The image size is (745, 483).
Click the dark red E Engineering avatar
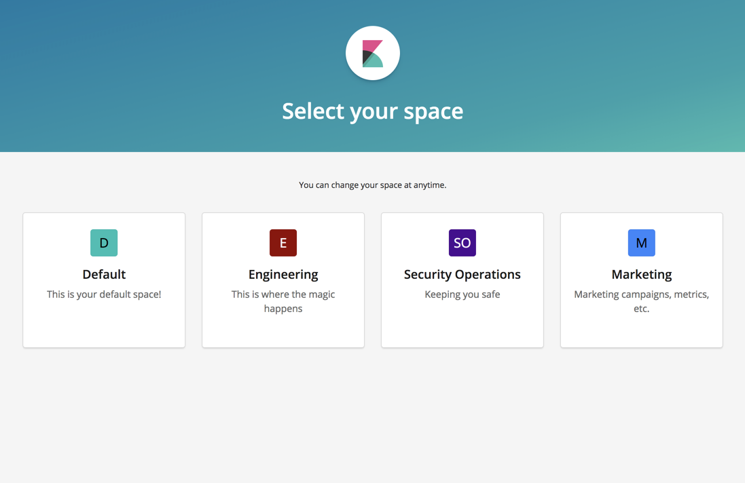(x=283, y=242)
